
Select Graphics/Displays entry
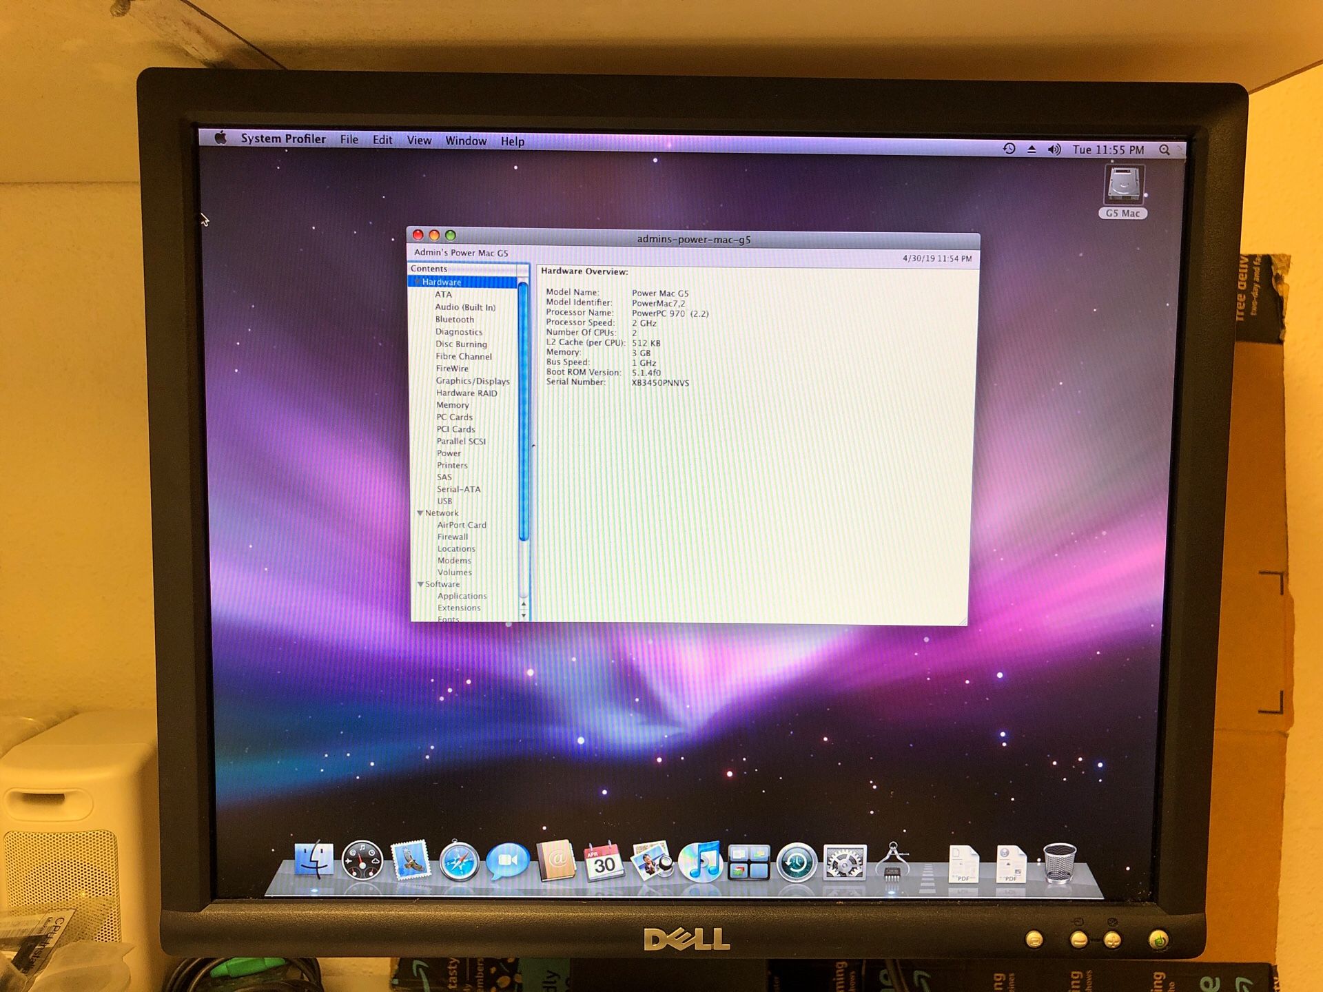473,381
